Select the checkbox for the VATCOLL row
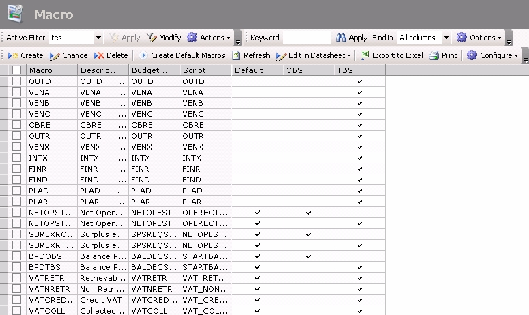The width and height of the screenshot is (529, 315). [x=16, y=311]
